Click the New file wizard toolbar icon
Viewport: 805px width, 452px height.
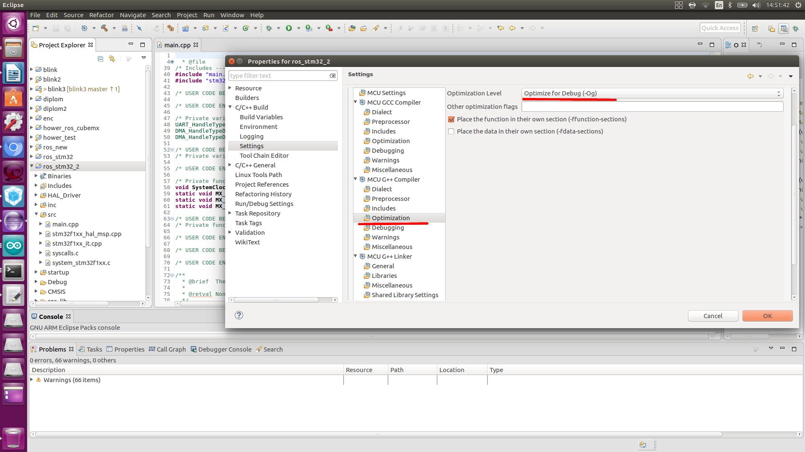36,28
